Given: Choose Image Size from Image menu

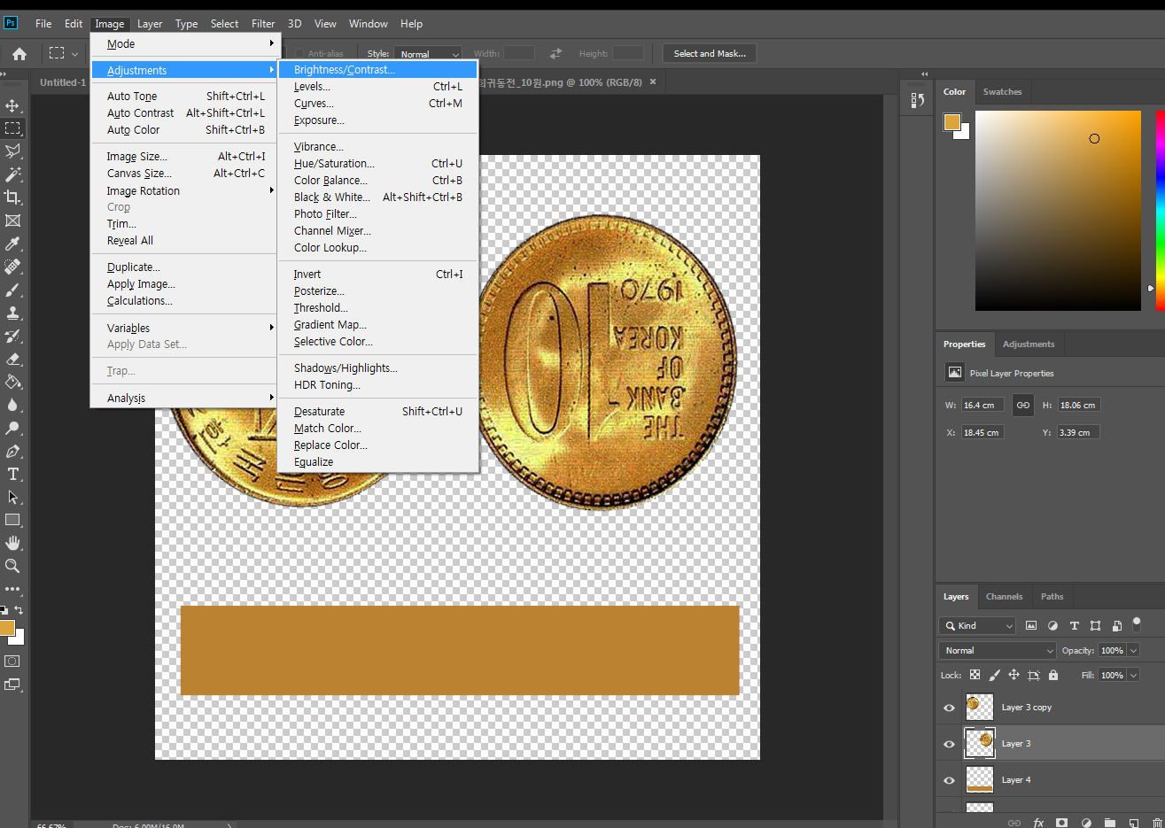Looking at the screenshot, I should (186, 156).
